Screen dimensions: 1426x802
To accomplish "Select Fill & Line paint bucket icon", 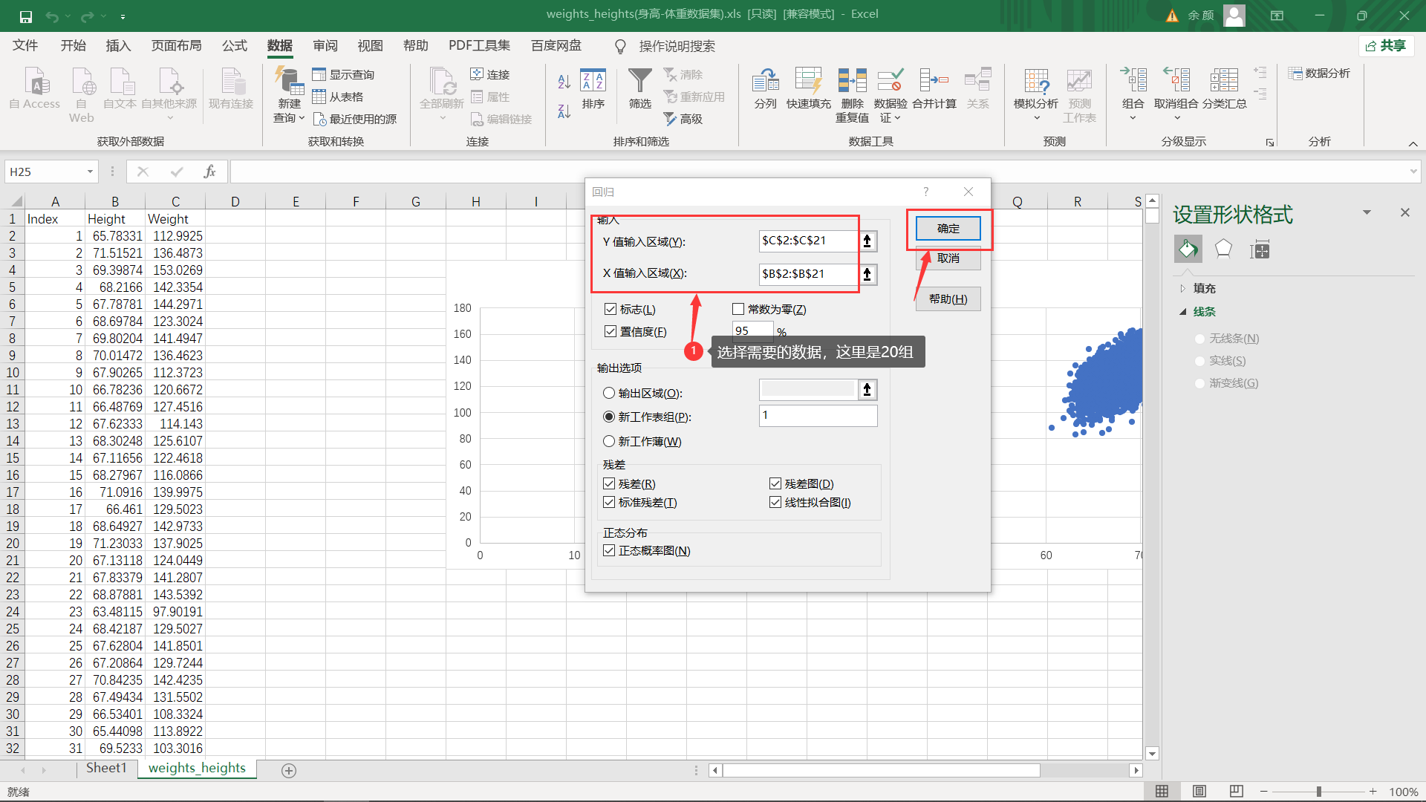I will (x=1188, y=249).
